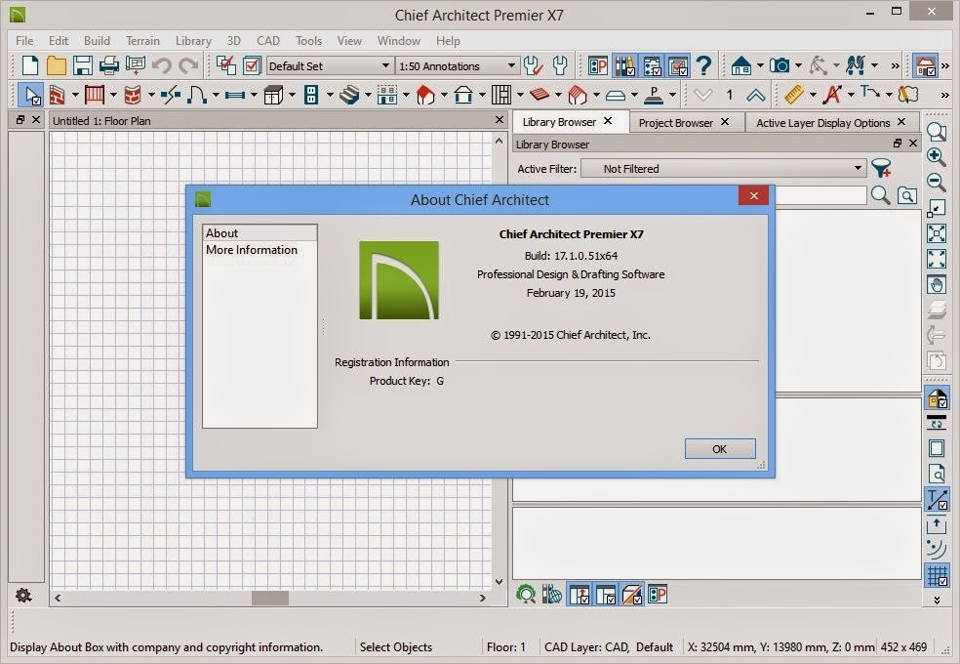This screenshot has width=960, height=664.
Task: Select the Window tool icon
Action: [x=235, y=95]
